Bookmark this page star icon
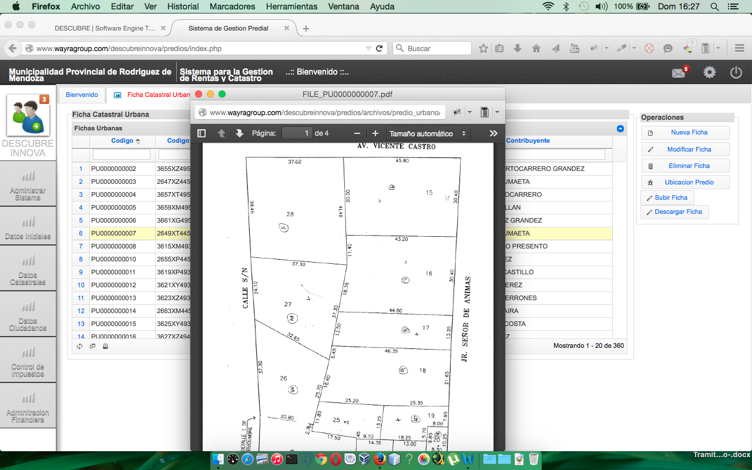Viewport: 752px width, 470px height. [x=483, y=49]
